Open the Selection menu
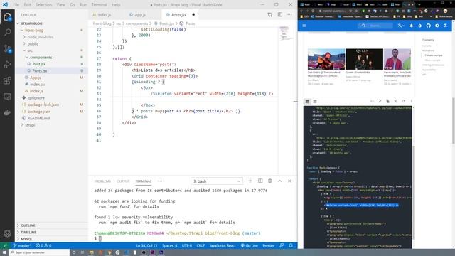Viewport: 455px width, 256px height. pyautogui.click(x=43, y=5)
